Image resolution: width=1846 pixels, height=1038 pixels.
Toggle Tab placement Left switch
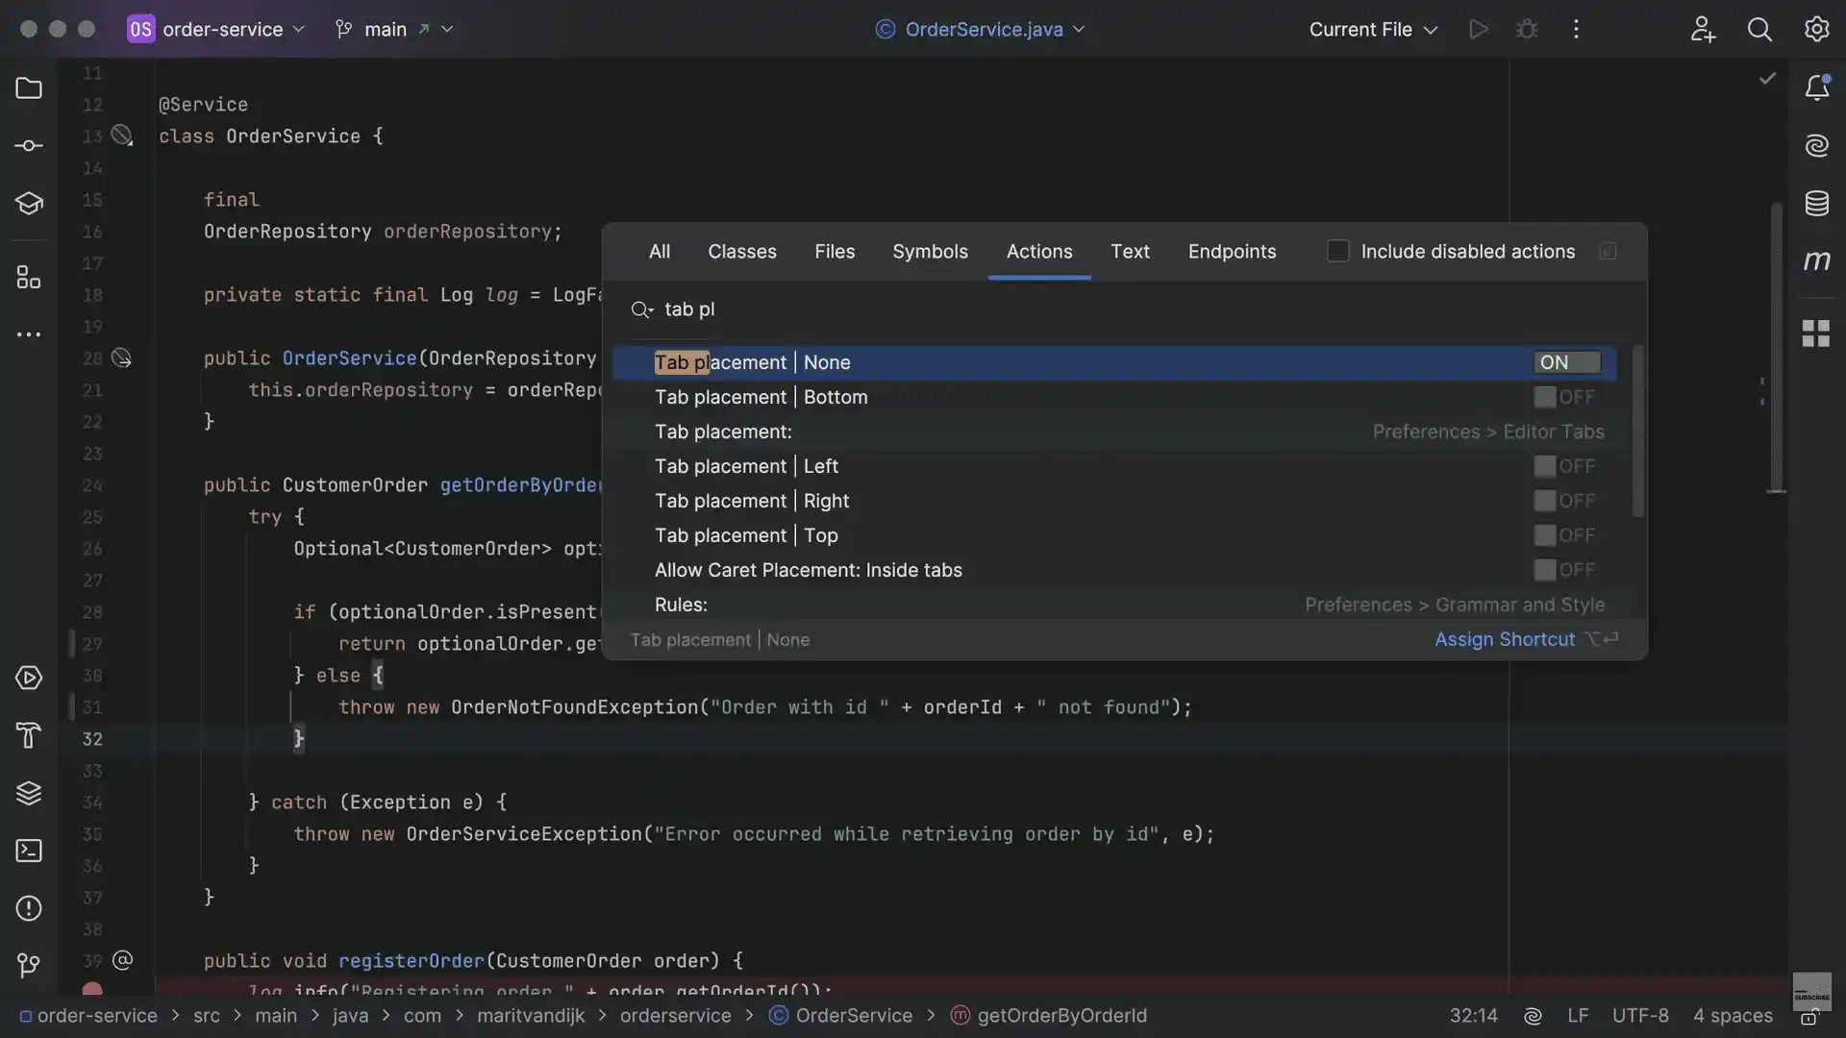[1565, 466]
